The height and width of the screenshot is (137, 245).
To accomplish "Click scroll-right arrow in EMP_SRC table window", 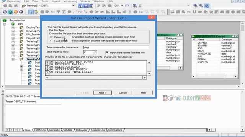I will (236, 76).
